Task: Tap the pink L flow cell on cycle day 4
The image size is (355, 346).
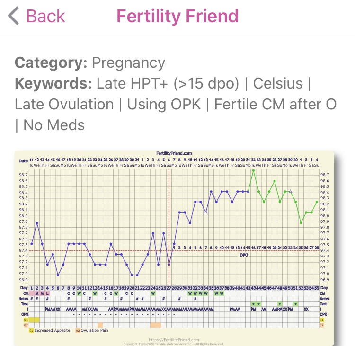Action: tap(47, 293)
